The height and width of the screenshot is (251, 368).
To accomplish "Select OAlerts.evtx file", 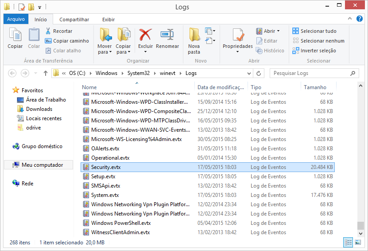I will [x=207, y=149].
